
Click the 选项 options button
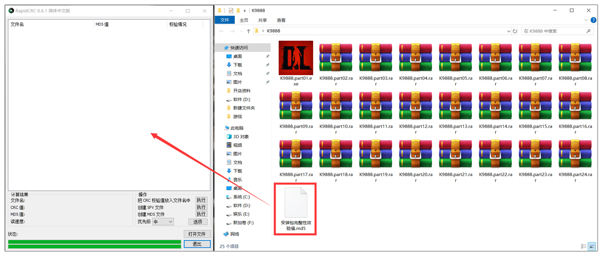197,222
